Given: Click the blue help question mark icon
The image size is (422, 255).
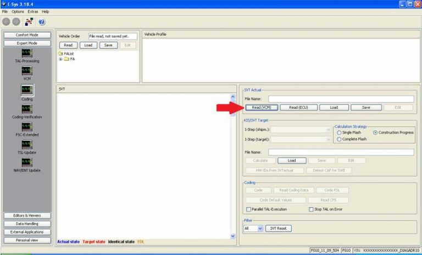Looking at the screenshot, I should [42, 22].
